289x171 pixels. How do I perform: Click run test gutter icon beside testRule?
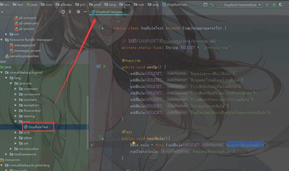(101, 138)
